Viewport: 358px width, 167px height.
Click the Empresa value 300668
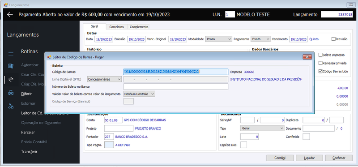(249, 72)
